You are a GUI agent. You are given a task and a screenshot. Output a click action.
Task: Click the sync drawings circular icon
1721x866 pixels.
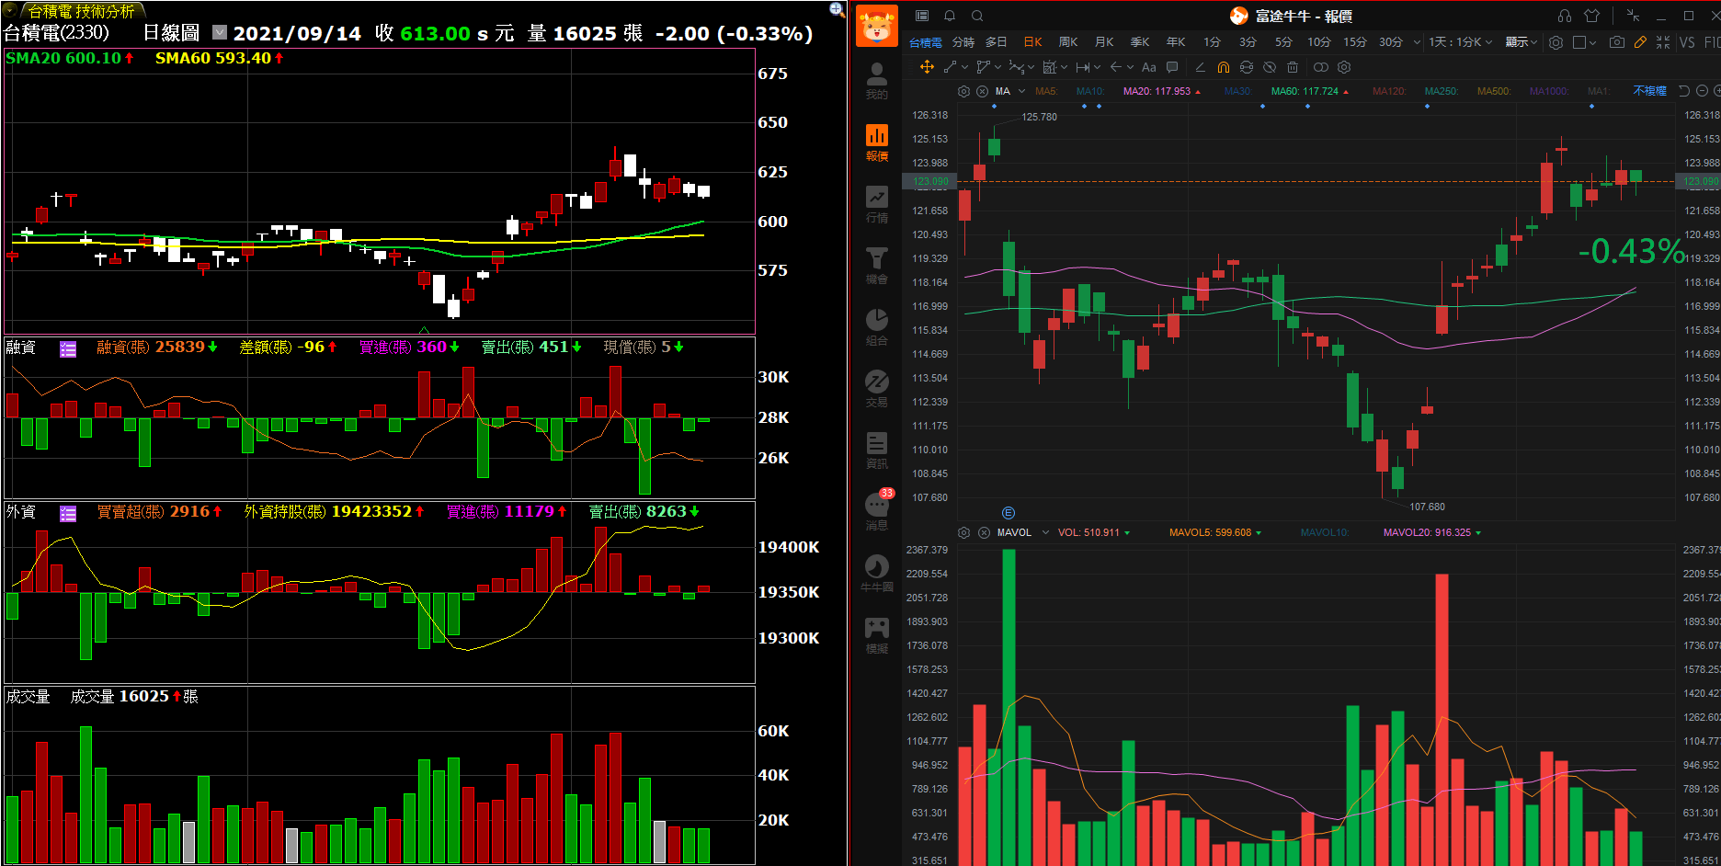[1247, 67]
